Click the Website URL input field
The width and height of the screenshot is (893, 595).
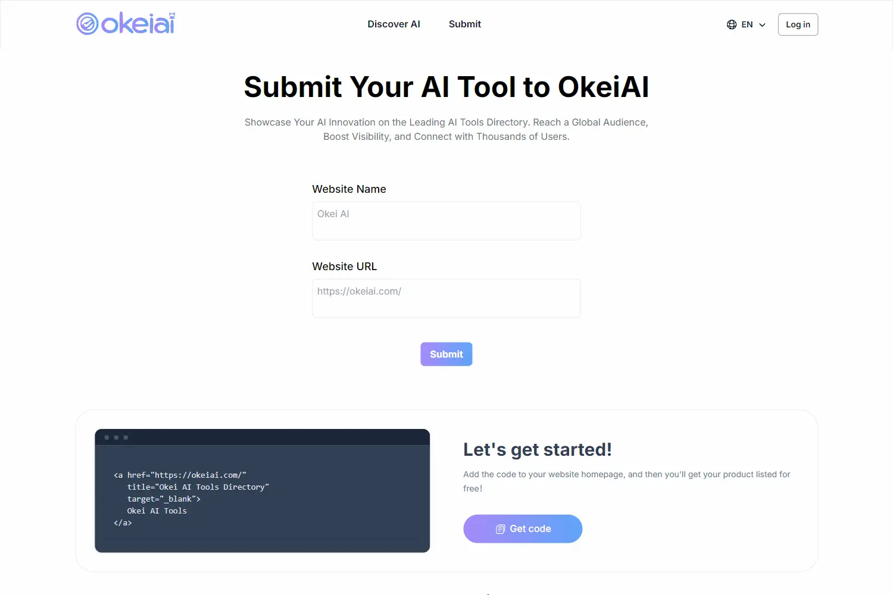point(446,298)
